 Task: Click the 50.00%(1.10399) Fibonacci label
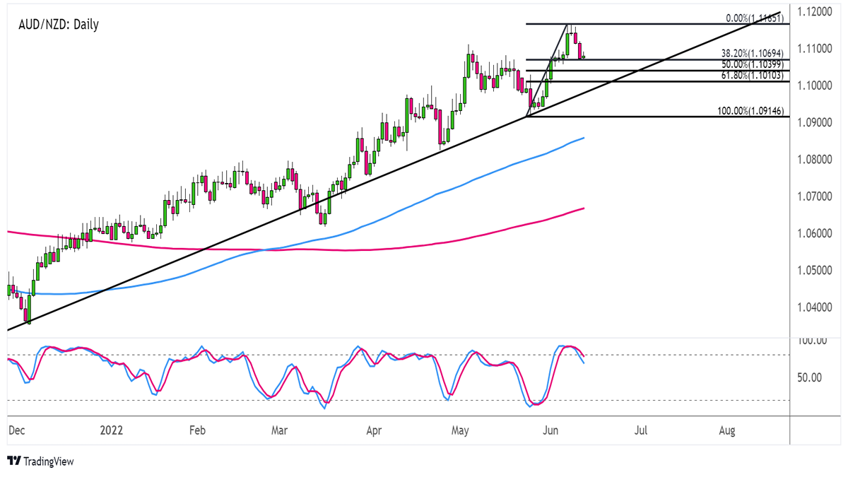[752, 64]
